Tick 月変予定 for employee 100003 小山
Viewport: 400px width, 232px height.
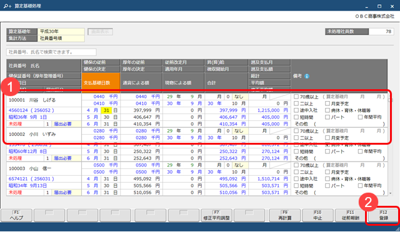(327, 172)
